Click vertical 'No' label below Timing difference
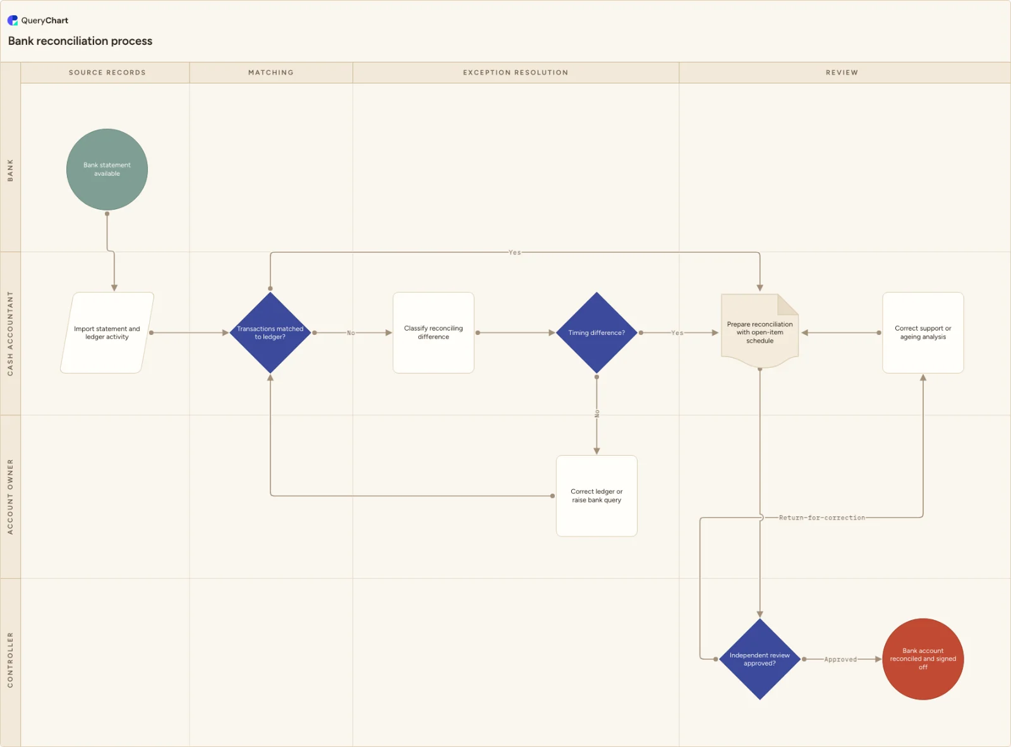Screen dimensions: 1011x747 point(596,414)
